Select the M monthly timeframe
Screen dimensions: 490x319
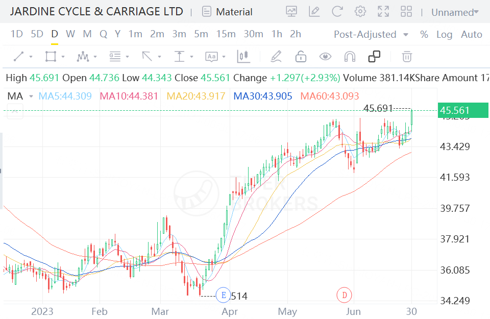point(87,34)
